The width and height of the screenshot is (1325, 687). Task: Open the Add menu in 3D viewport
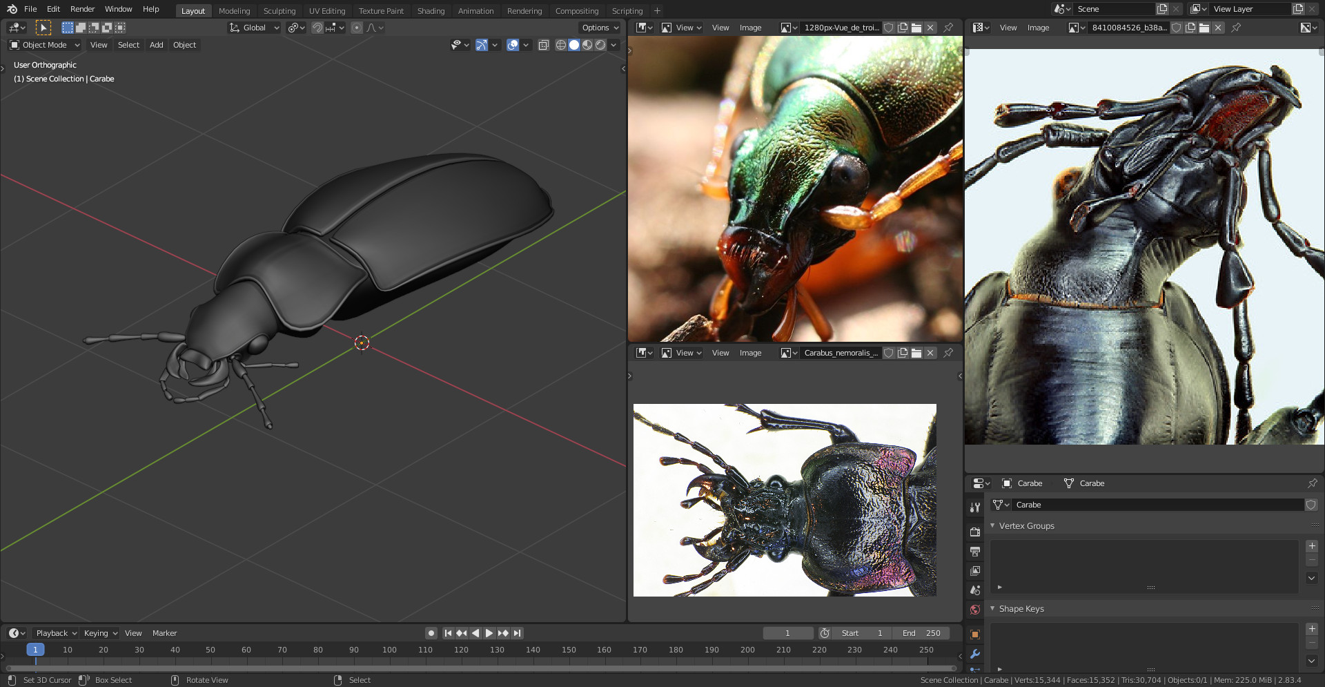click(x=157, y=45)
